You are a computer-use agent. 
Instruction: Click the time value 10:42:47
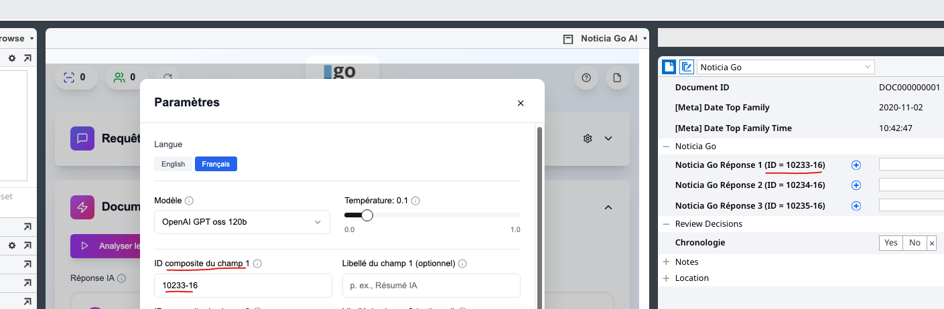[x=896, y=128]
